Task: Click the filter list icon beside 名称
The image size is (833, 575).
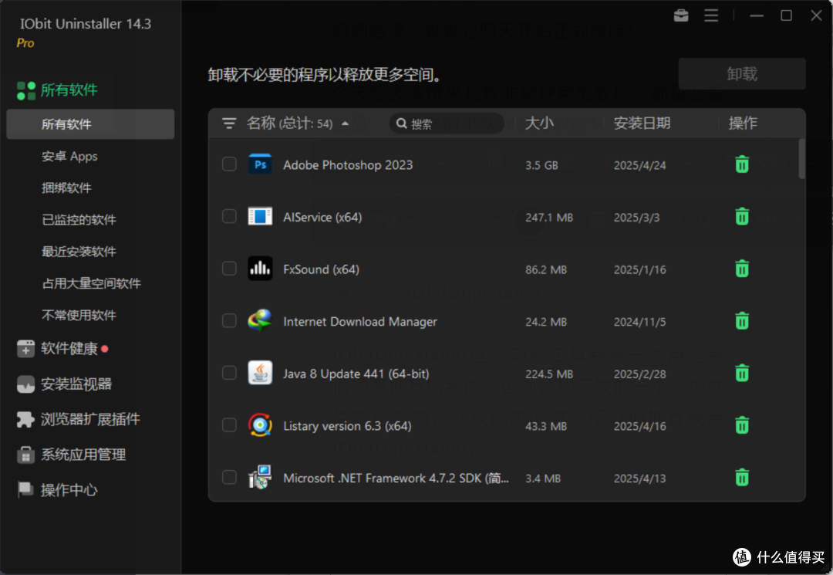Action: pyautogui.click(x=229, y=123)
